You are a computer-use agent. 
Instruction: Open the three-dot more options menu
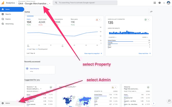click(164, 3)
